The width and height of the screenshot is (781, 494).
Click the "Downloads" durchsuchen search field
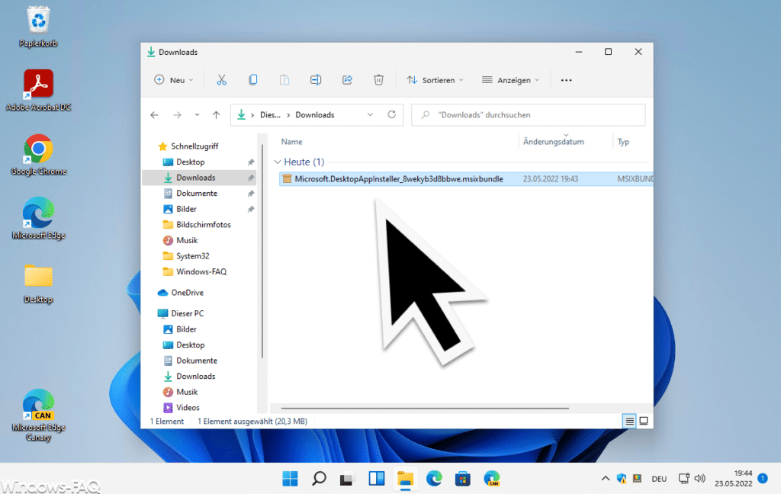[x=528, y=114]
